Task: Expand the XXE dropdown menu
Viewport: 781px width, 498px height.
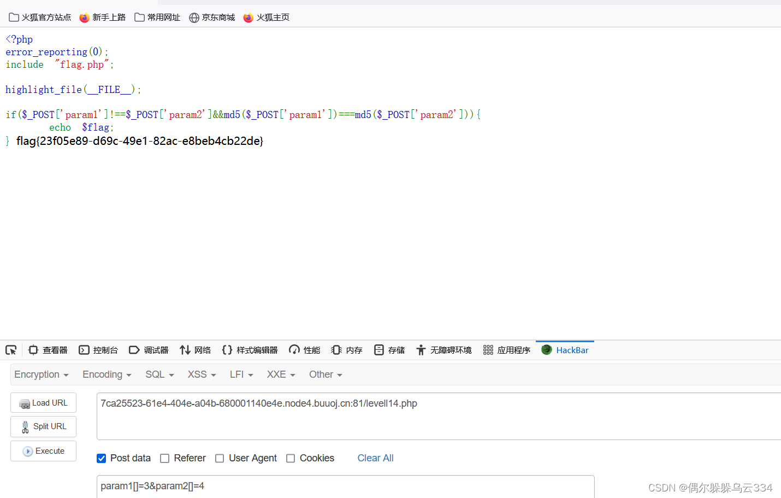Action: coord(281,374)
